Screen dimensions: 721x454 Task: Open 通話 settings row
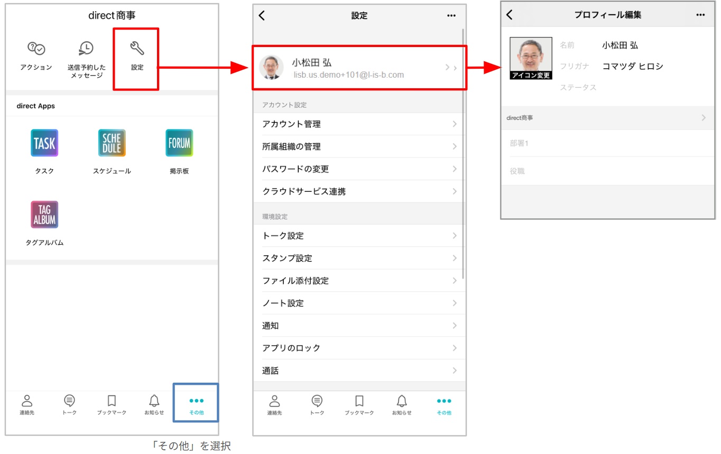click(359, 370)
